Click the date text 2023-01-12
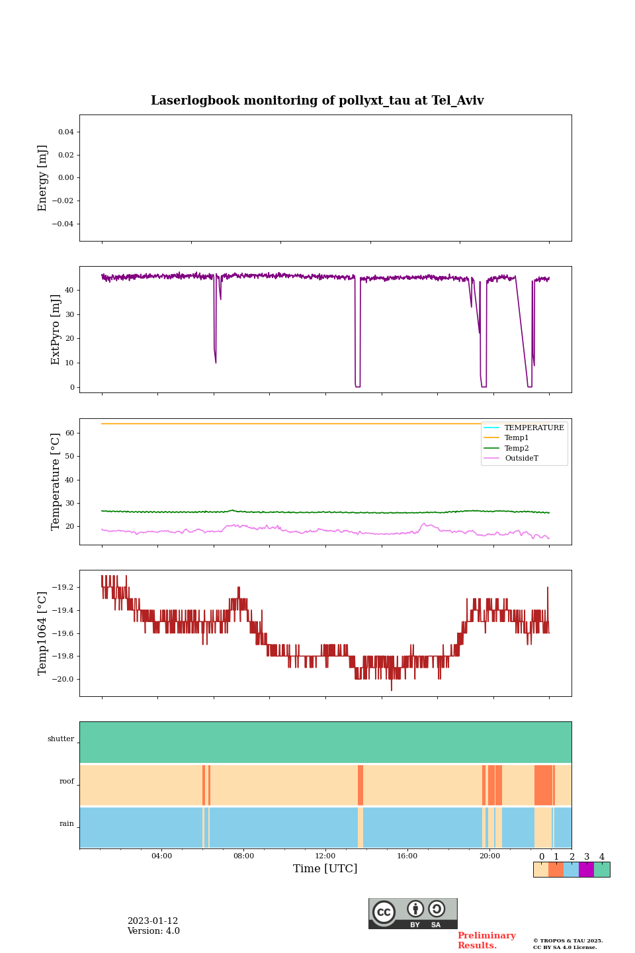The image size is (635, 953). [x=153, y=921]
